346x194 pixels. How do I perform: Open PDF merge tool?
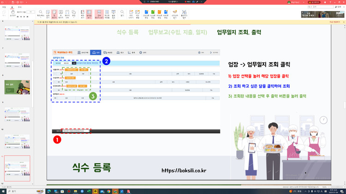tap(137, 14)
